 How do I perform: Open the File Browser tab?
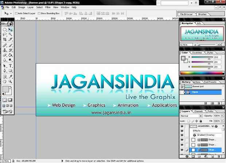[186, 14]
